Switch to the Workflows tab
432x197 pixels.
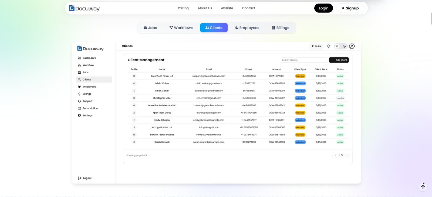tap(181, 28)
